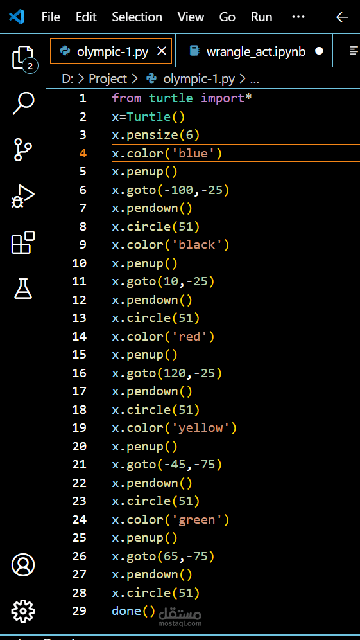Open the Accounts icon
Screen dimensions: 360x640
pyautogui.click(x=23, y=565)
